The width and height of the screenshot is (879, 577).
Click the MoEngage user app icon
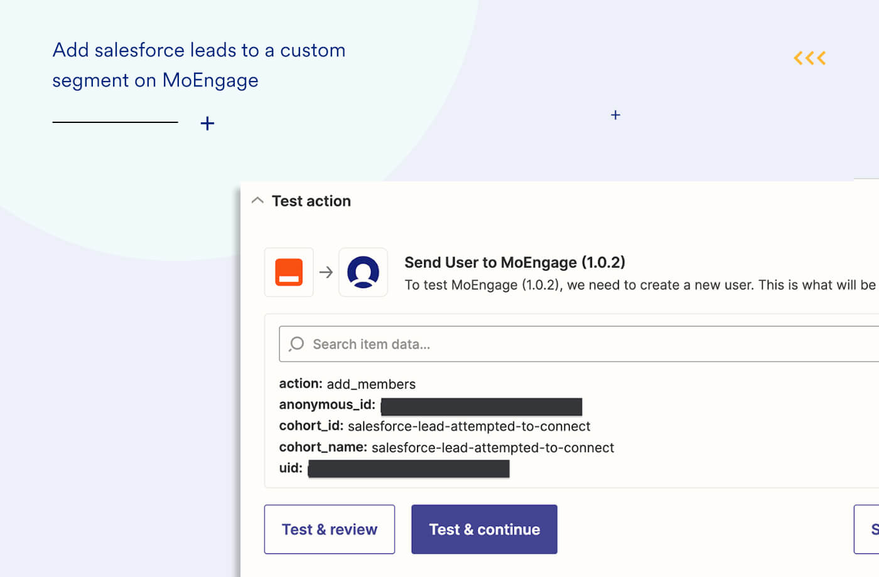pyautogui.click(x=363, y=272)
